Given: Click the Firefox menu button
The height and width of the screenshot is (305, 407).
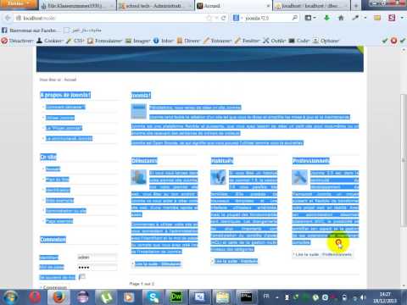Looking at the screenshot, I should [x=19, y=3].
